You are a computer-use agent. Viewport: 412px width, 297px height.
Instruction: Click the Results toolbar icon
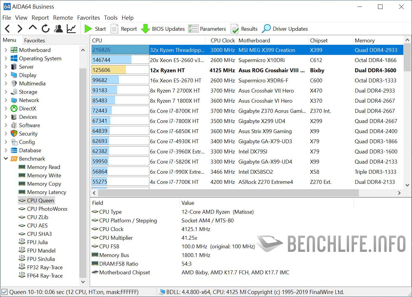(x=235, y=29)
